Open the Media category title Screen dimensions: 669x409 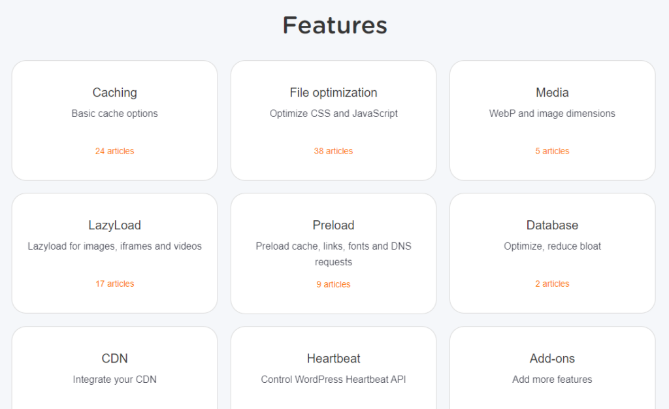coord(553,93)
